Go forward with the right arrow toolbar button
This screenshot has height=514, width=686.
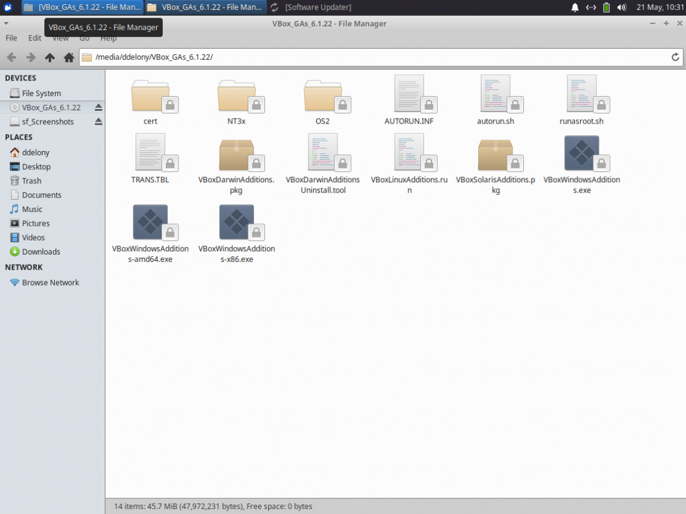point(31,57)
